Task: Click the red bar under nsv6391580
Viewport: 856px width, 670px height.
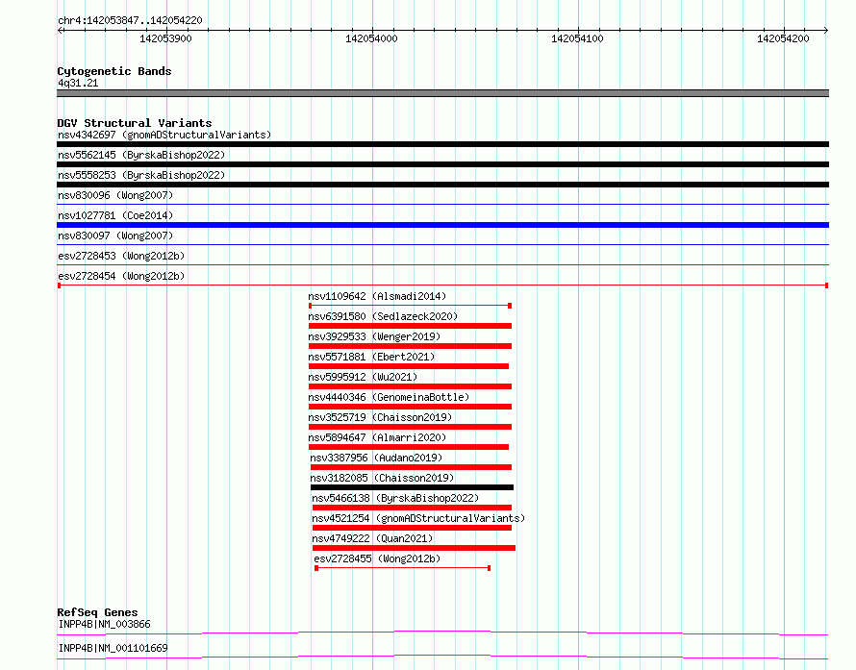Action: (410, 326)
